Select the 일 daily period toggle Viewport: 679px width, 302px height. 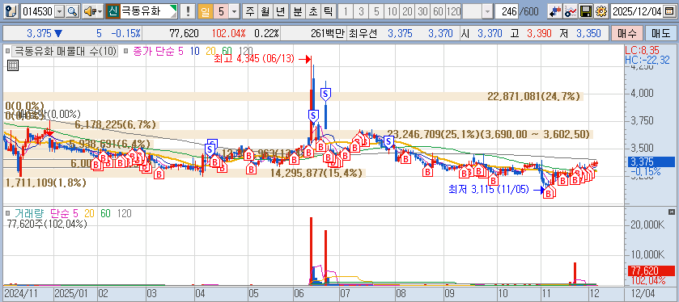point(205,11)
